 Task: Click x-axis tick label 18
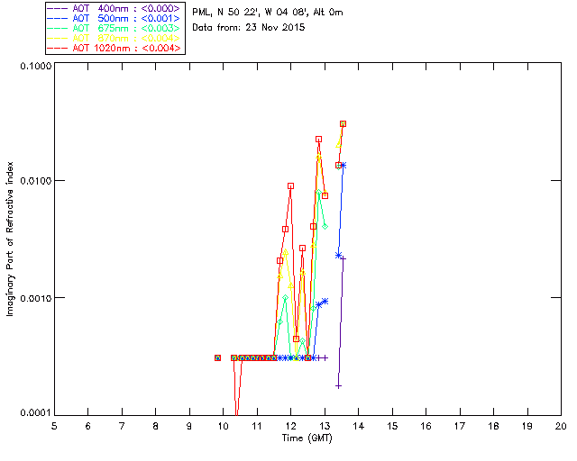[493, 427]
